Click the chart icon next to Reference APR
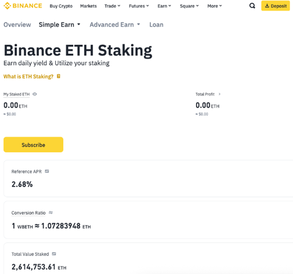293x274 pixels. 47,171
